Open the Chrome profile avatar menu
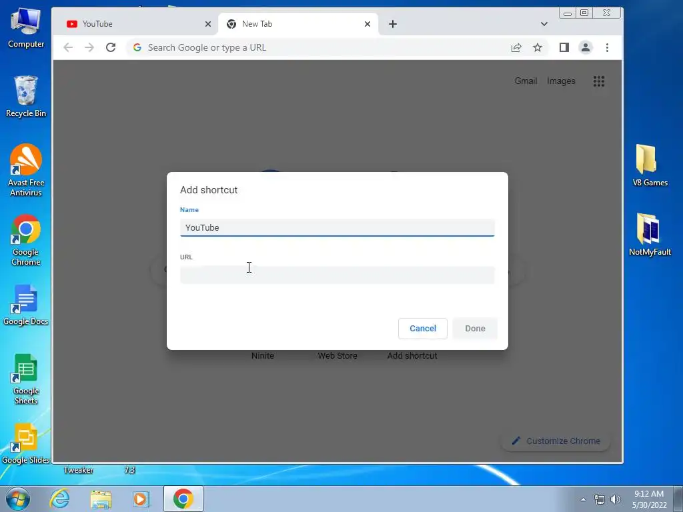 [586, 47]
